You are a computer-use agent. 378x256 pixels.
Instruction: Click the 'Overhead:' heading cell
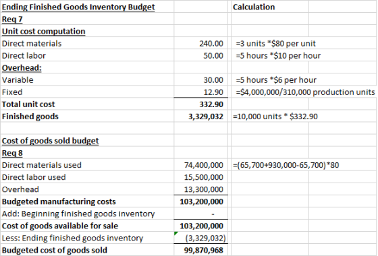point(87,67)
